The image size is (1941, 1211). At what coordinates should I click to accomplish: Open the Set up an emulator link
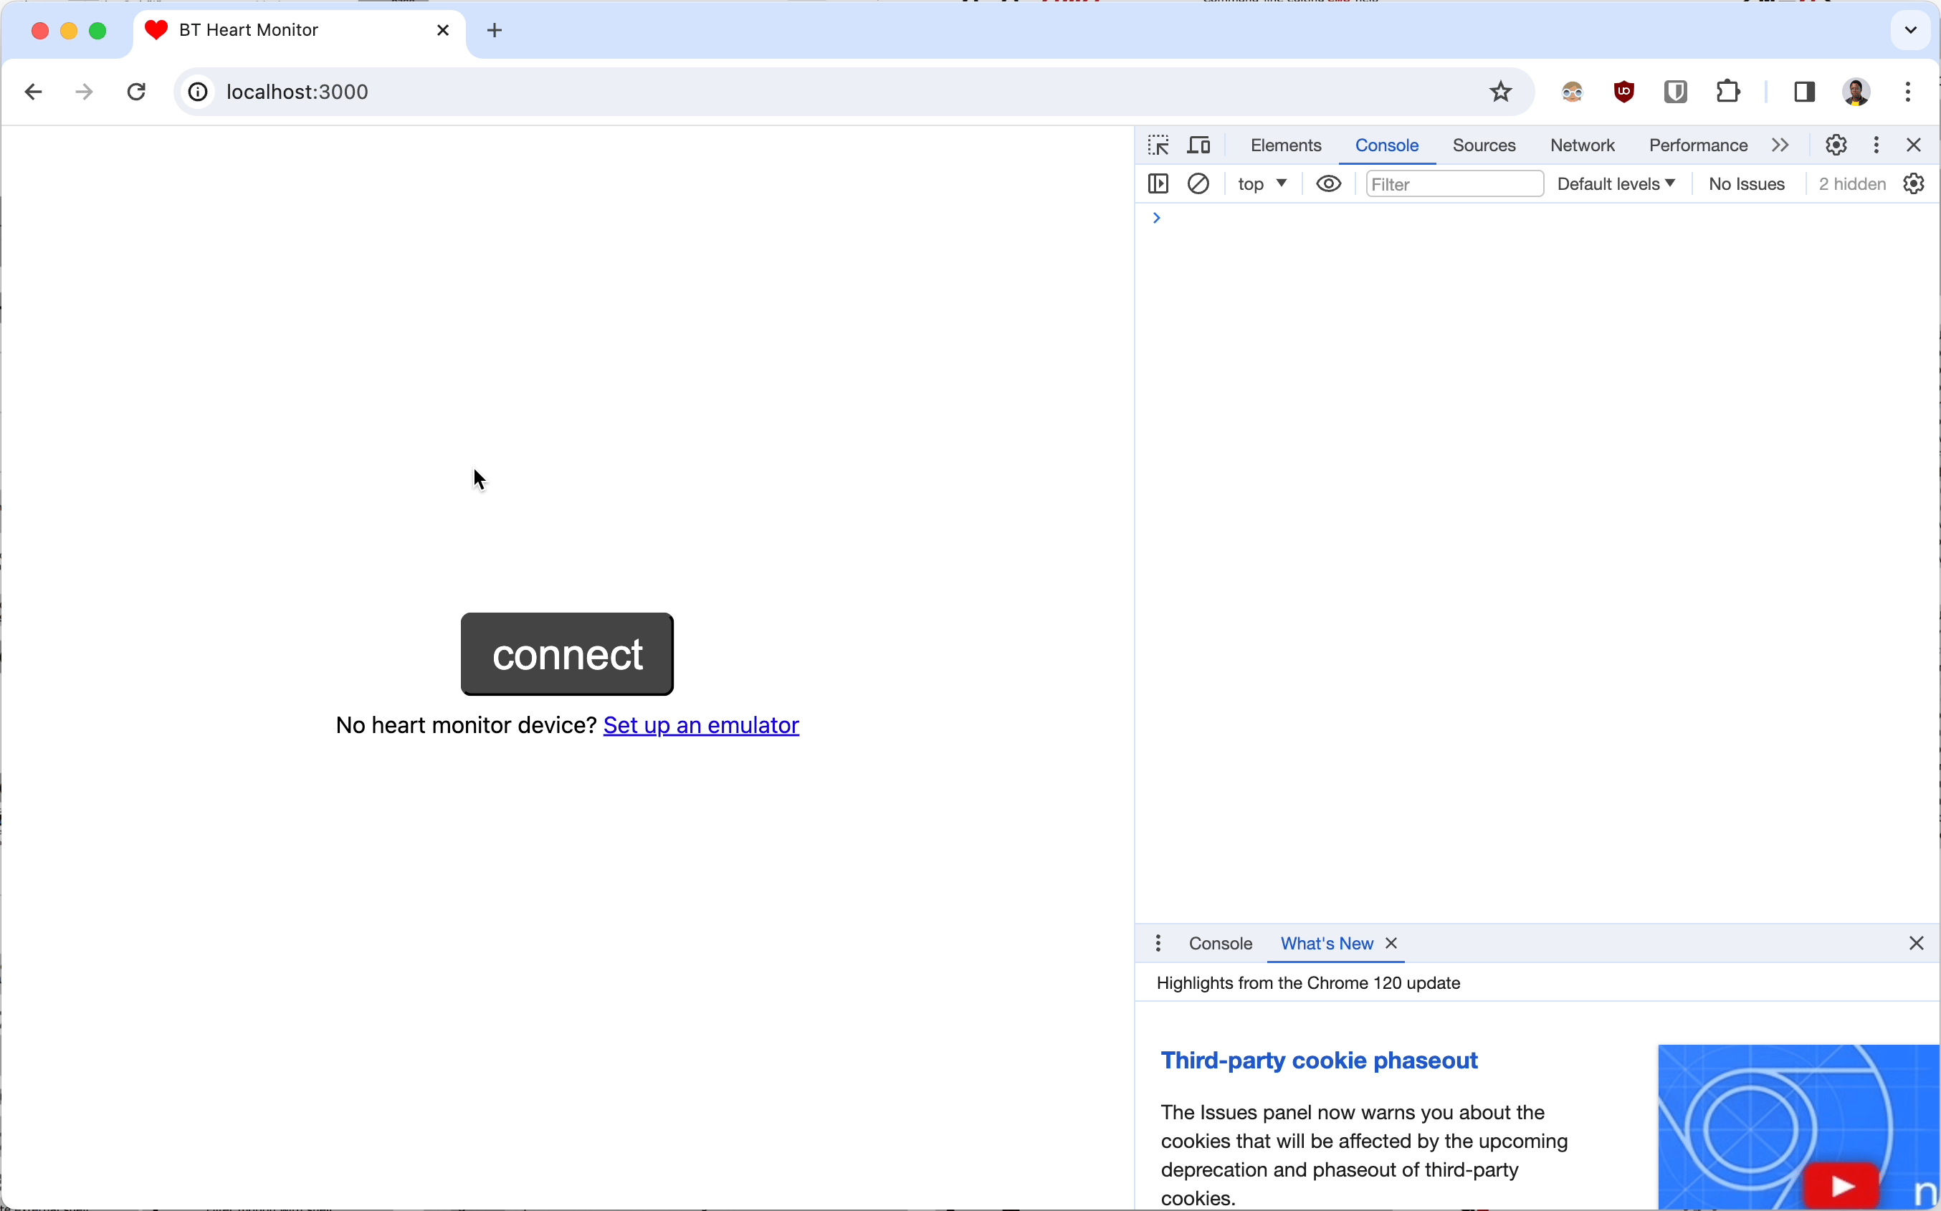[x=702, y=726]
